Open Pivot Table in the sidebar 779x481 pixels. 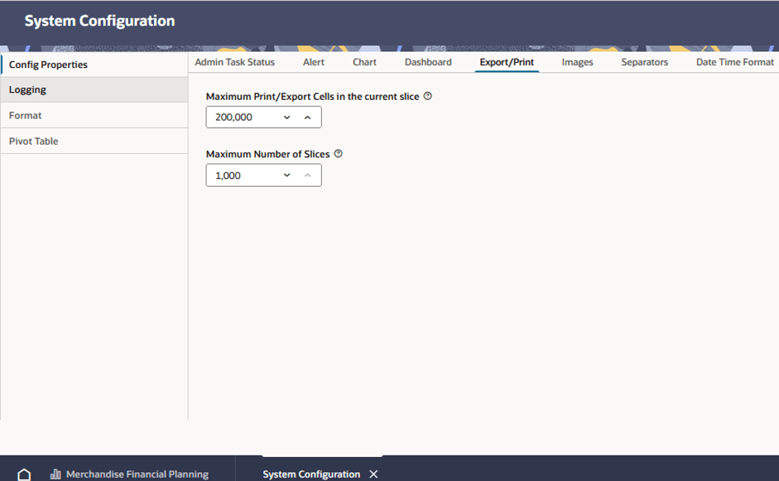click(x=94, y=141)
